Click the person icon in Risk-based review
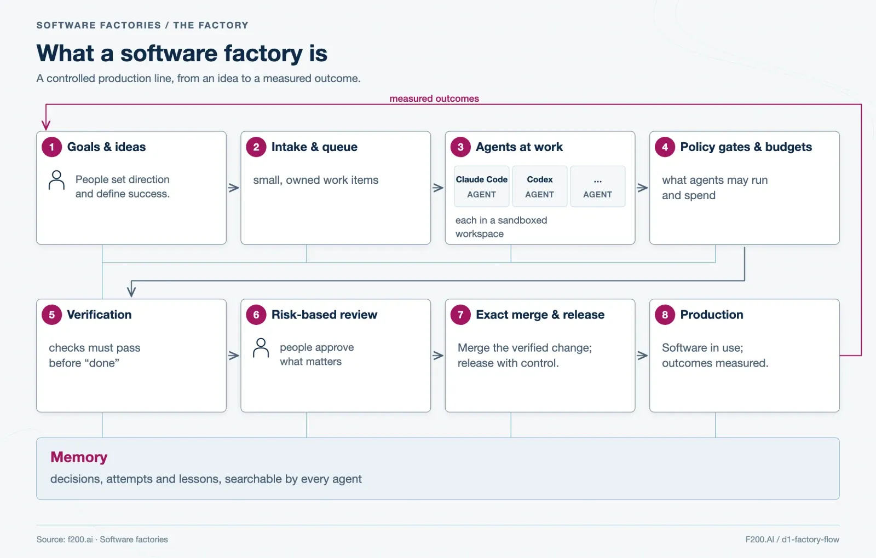Viewport: 876px width, 558px height. coord(261,348)
